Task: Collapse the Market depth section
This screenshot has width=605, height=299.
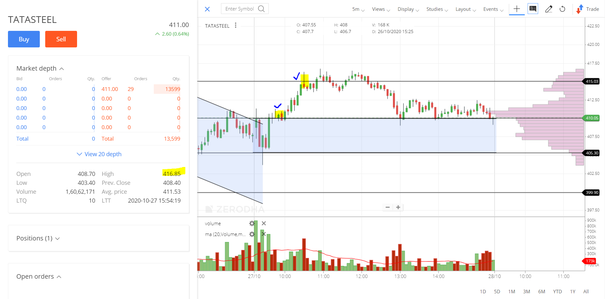Action: tap(40, 68)
